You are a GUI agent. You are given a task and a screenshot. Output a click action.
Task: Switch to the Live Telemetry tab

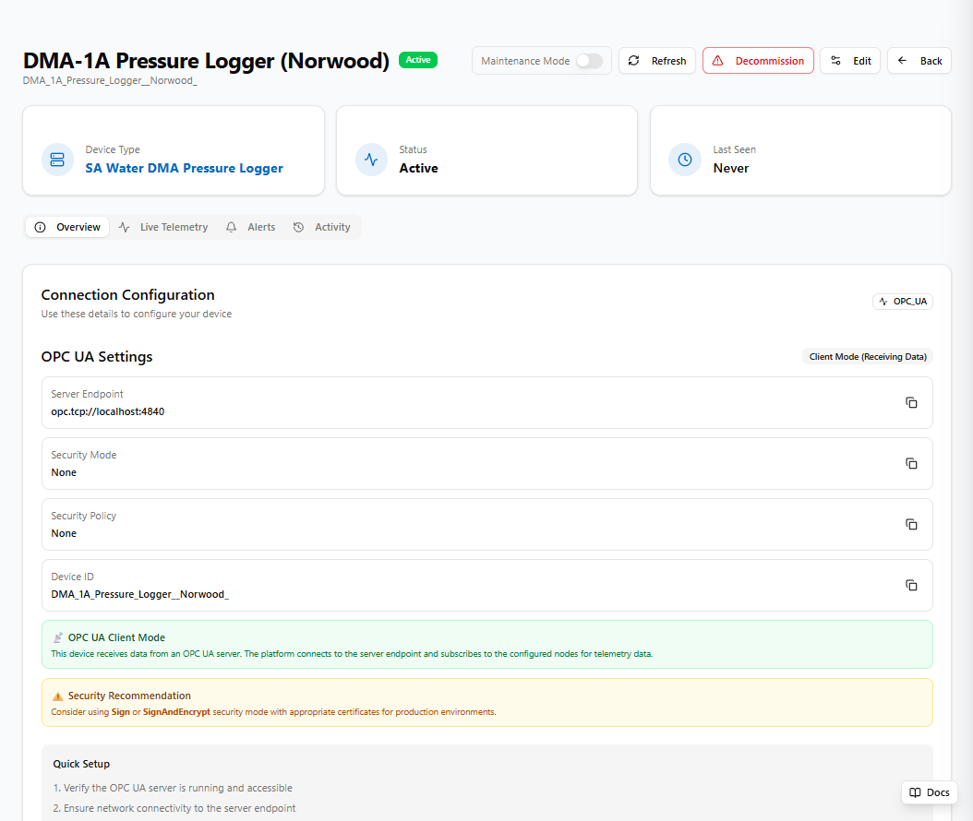(163, 227)
